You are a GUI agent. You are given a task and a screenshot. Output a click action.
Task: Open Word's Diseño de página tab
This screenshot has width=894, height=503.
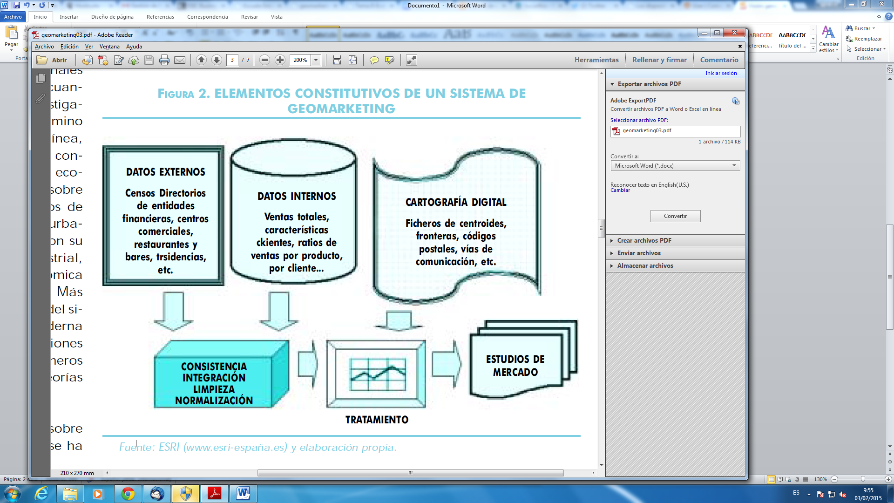[x=112, y=17]
